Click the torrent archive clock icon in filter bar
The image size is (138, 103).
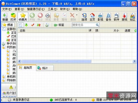(x=47, y=25)
